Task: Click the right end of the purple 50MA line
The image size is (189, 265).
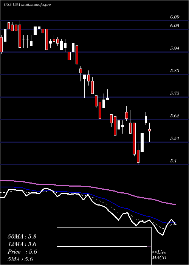Action: (175, 204)
